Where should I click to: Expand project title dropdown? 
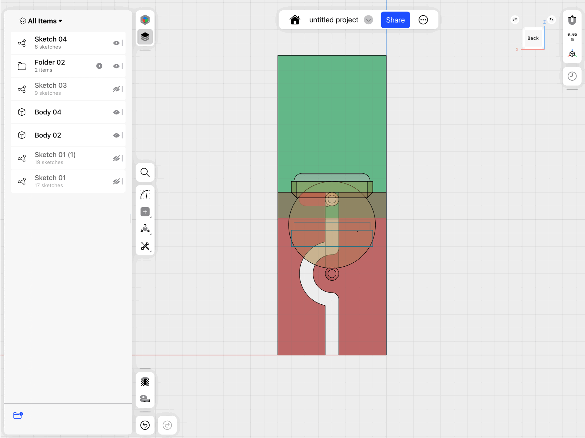[369, 19]
